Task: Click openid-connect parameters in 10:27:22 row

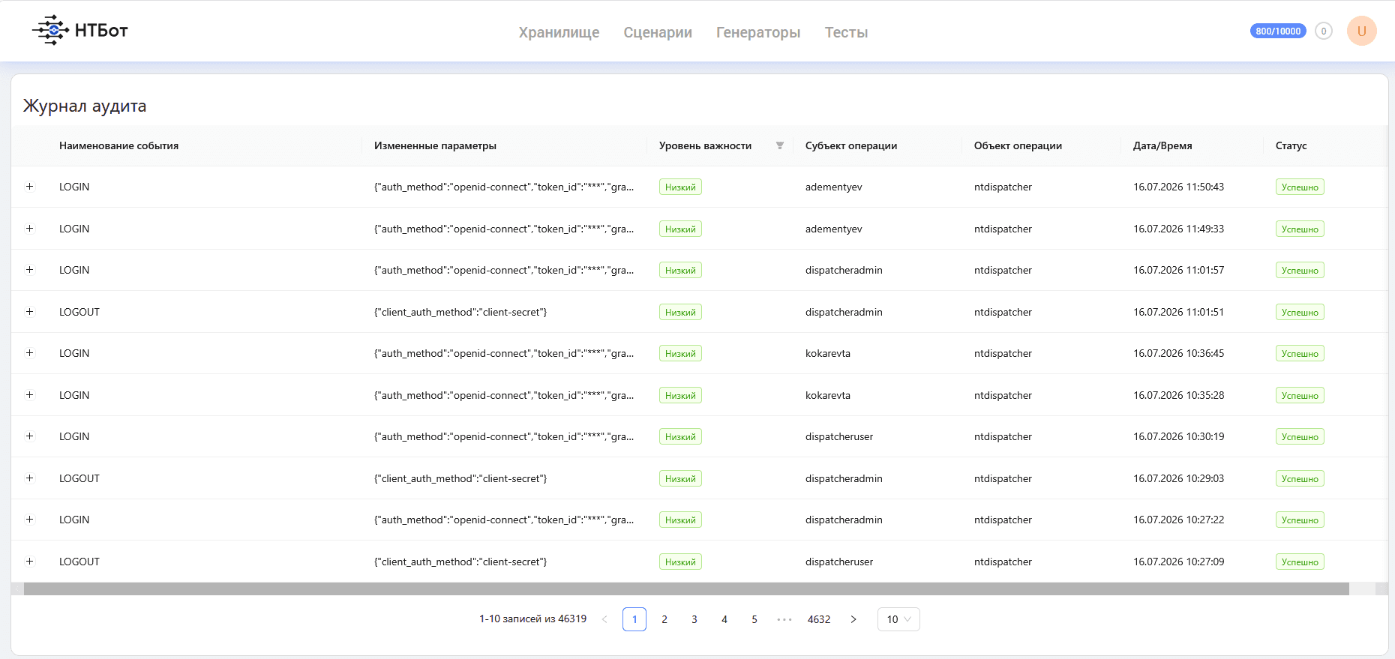Action: point(504,520)
